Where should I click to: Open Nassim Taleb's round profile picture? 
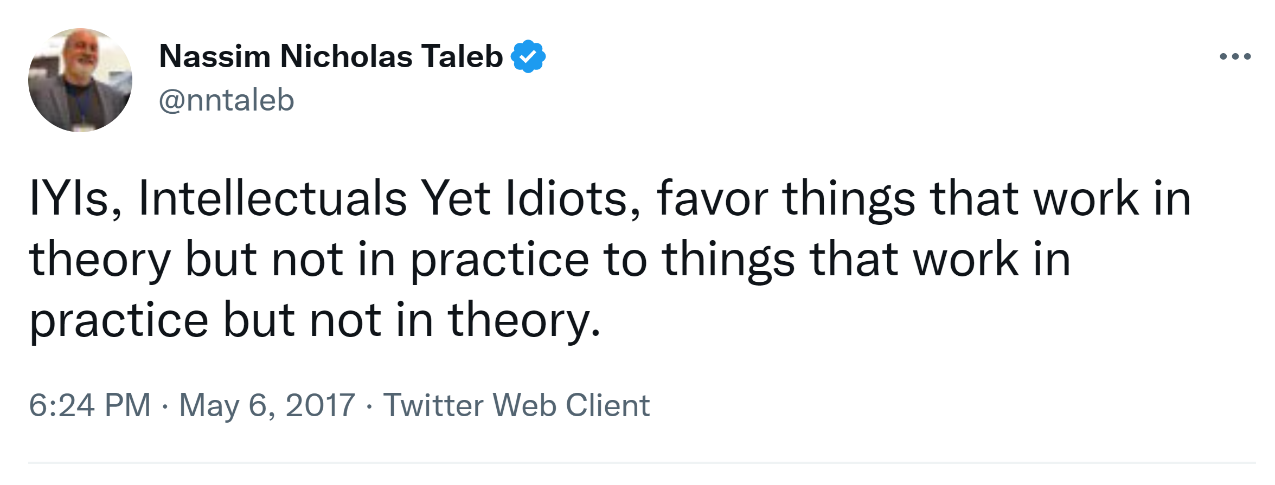tap(80, 80)
